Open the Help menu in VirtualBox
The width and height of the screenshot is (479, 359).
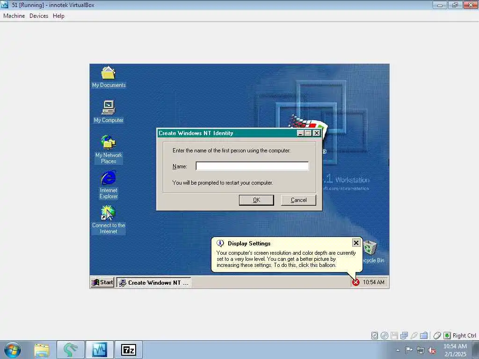coord(58,16)
